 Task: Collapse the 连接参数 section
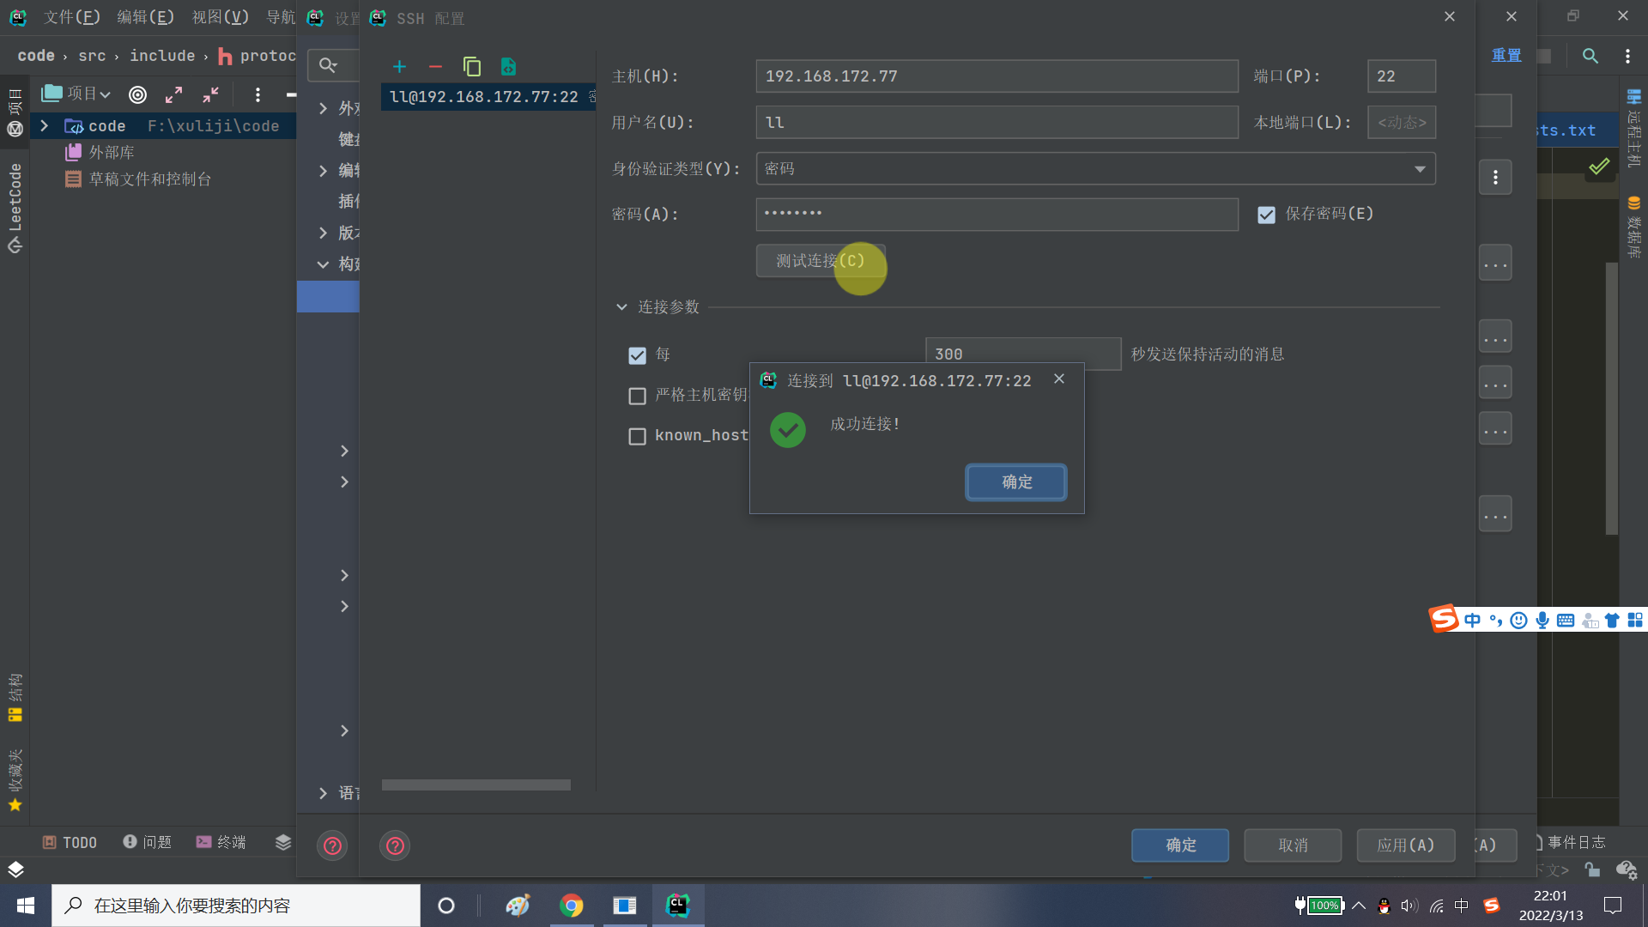(x=622, y=306)
